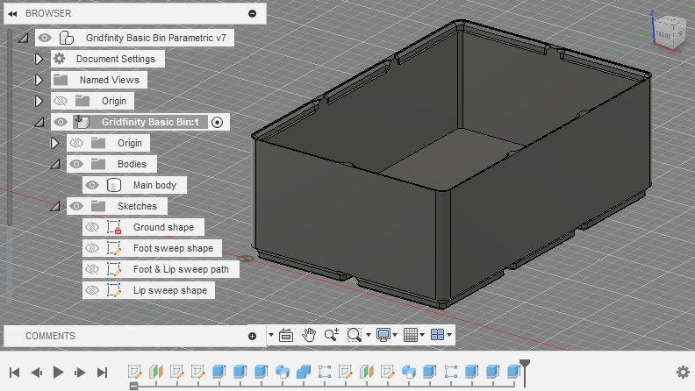This screenshot has width=695, height=391.
Task: Show the Foot sweep shape sketch
Action: [92, 248]
